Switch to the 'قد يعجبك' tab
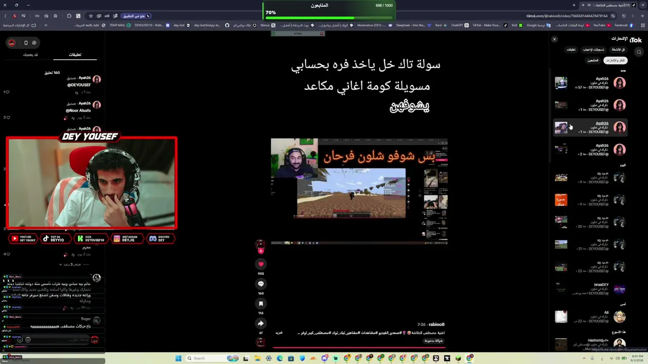The width and height of the screenshot is (648, 364). pos(30,55)
